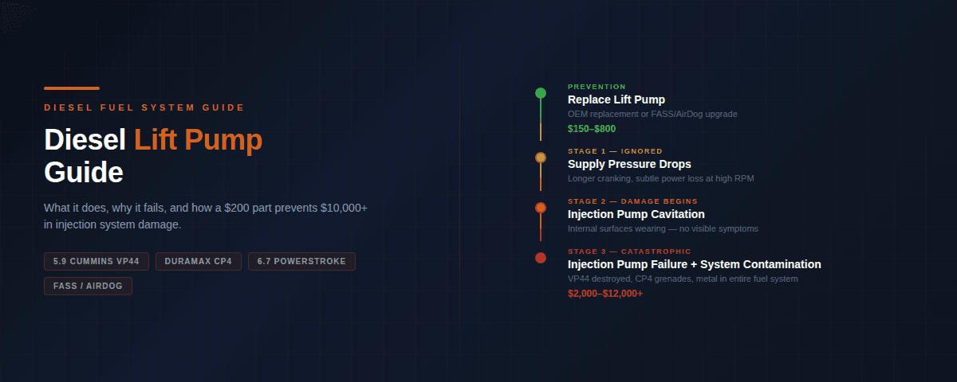Viewport: 957px width, 382px height.
Task: Click the tan Stage 1 timeline dot
Action: [x=541, y=158]
